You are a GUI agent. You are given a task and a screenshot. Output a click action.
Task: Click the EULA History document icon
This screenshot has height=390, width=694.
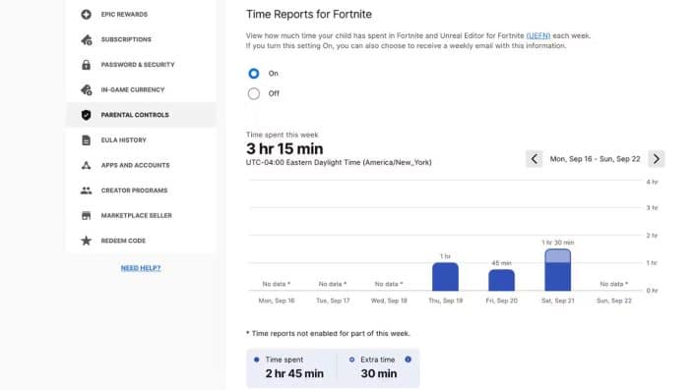click(x=86, y=140)
